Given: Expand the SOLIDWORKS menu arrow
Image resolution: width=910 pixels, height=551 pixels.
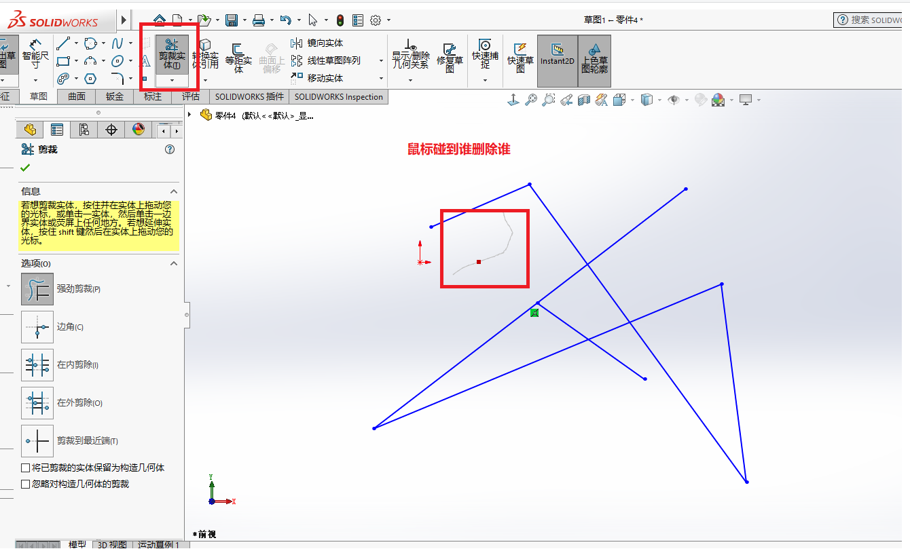Looking at the screenshot, I should tap(124, 20).
